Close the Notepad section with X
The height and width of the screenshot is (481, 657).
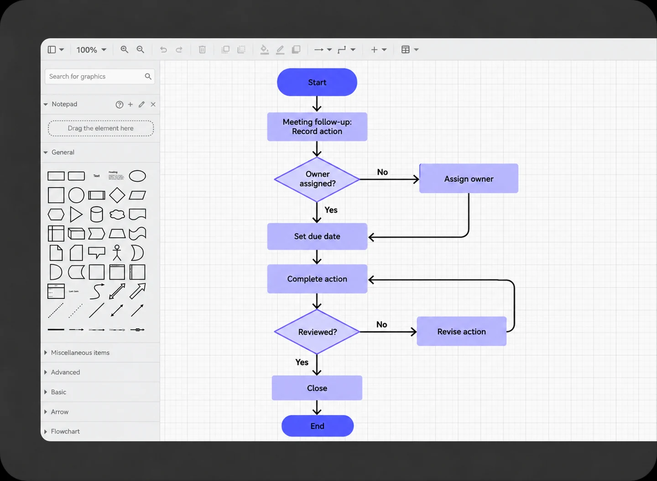coord(153,105)
